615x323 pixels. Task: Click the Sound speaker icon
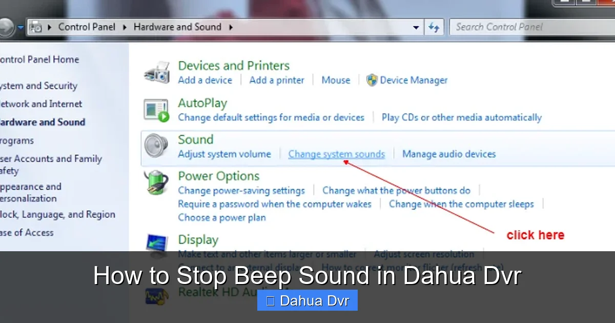(x=155, y=146)
